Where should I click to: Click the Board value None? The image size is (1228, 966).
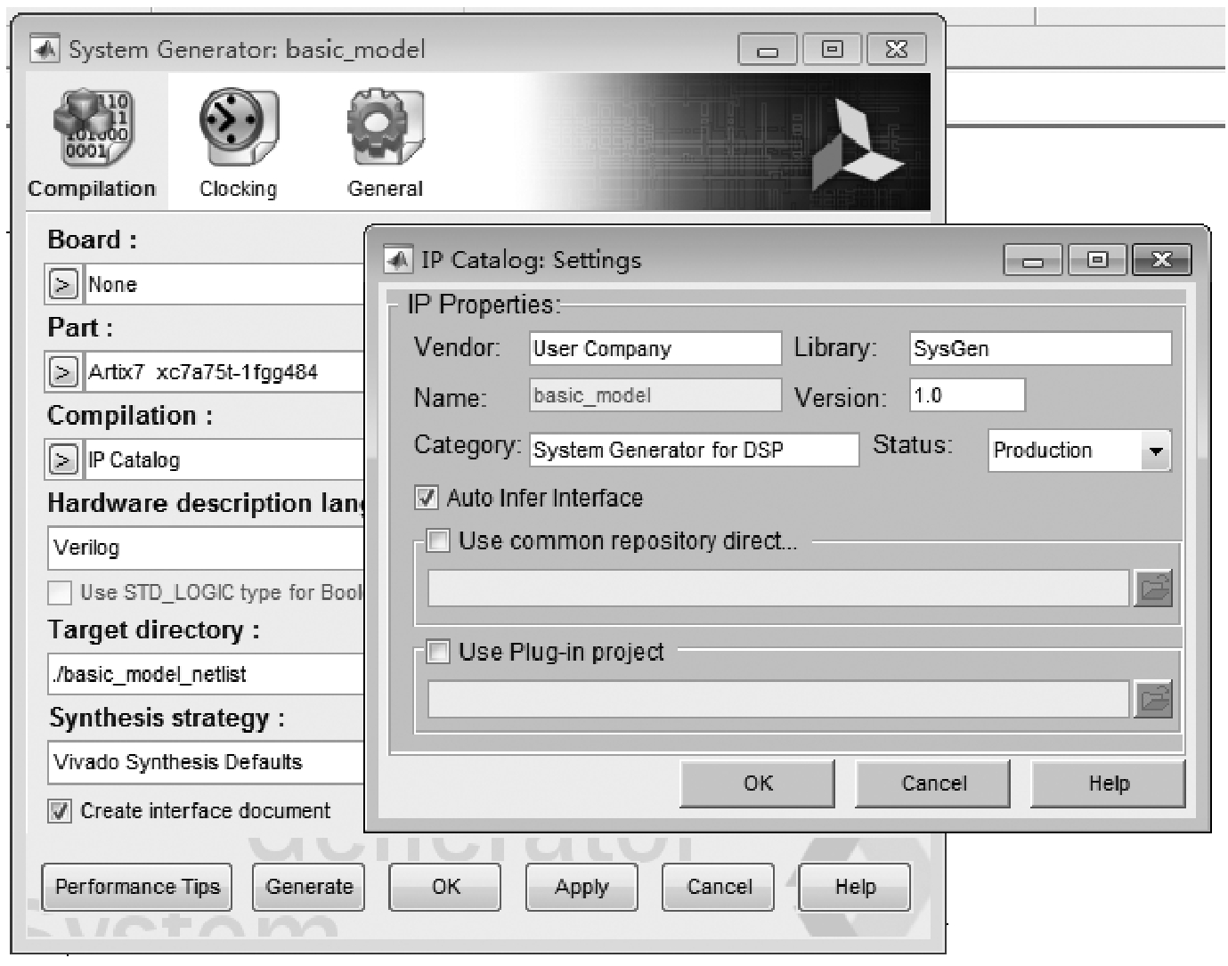tap(112, 285)
